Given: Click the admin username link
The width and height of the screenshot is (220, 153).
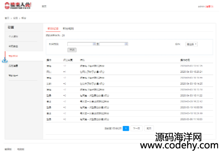Looking at the screenshot, I should [201, 7].
